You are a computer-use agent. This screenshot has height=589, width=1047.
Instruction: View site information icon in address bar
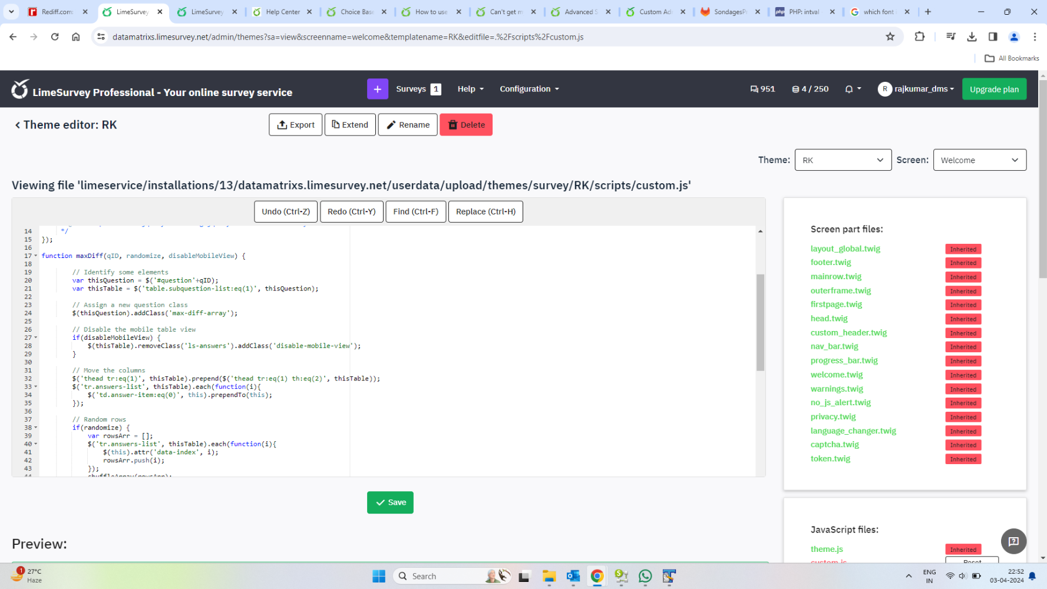click(101, 37)
